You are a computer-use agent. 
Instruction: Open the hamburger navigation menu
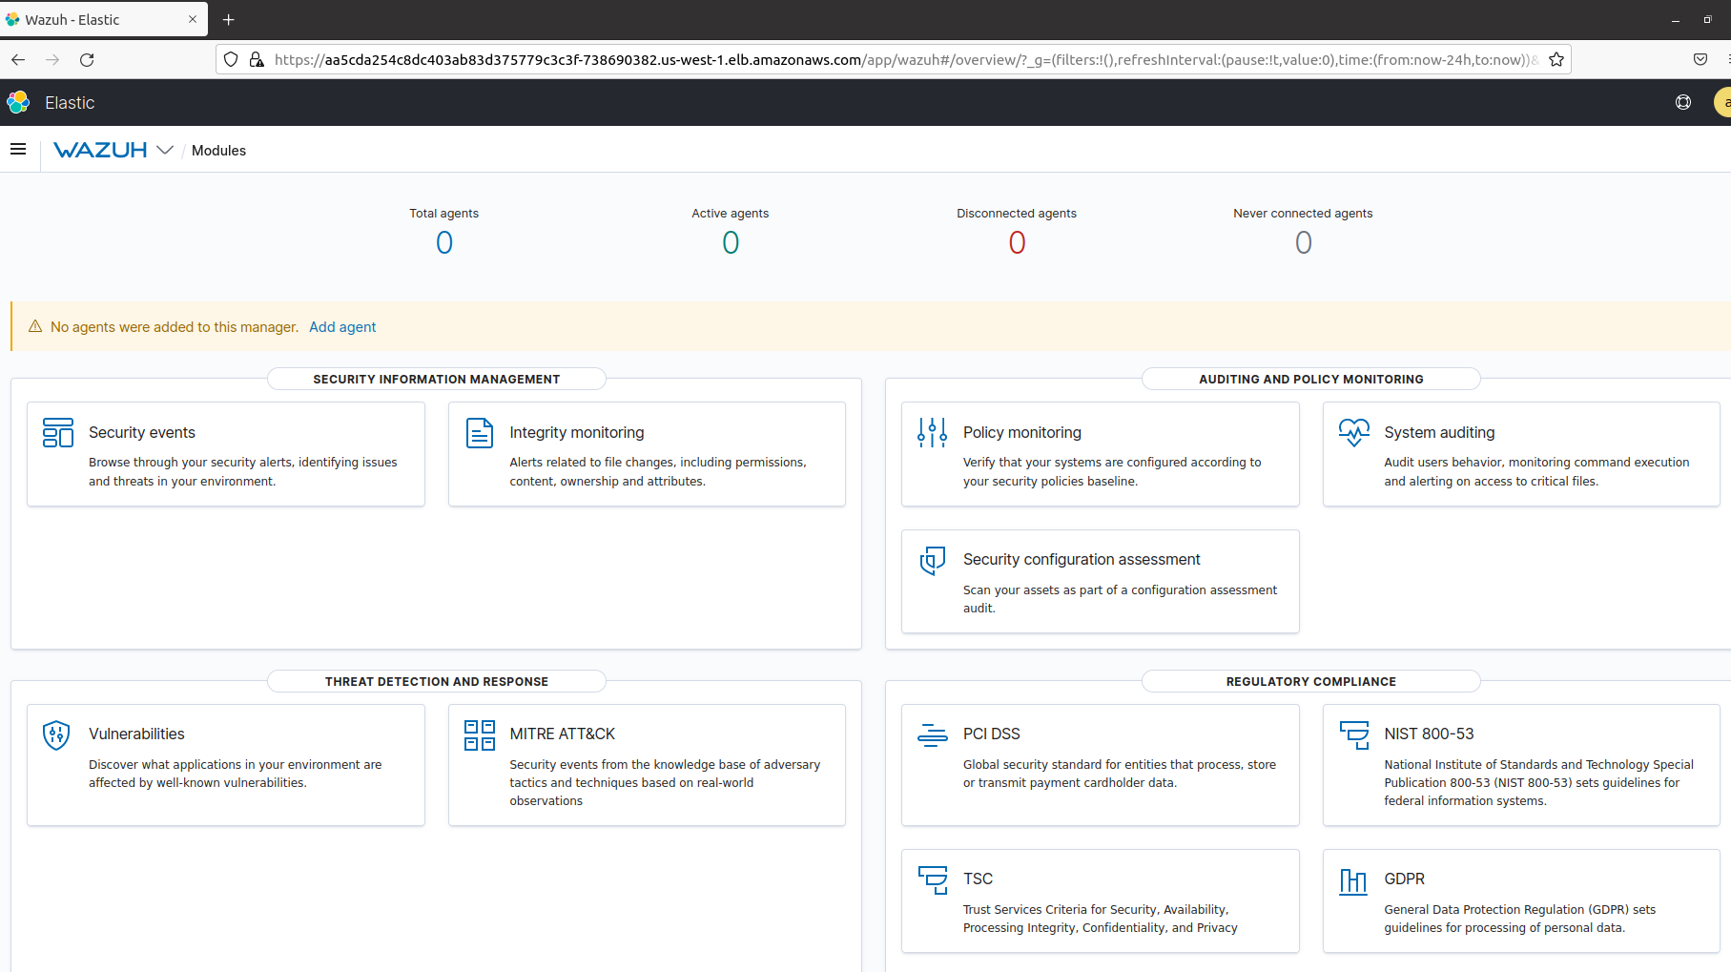(x=18, y=149)
